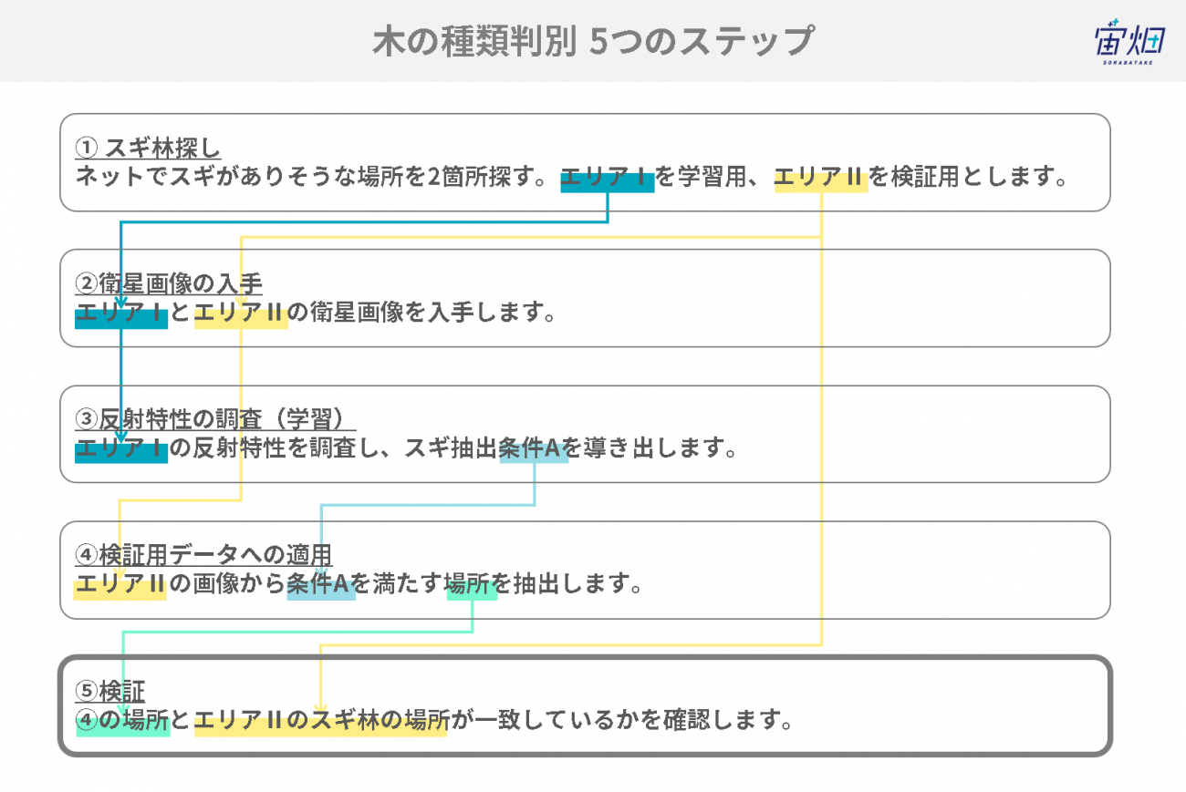
Task: Click the mint-green 場所 highlight in step 4
Action: coord(472,586)
